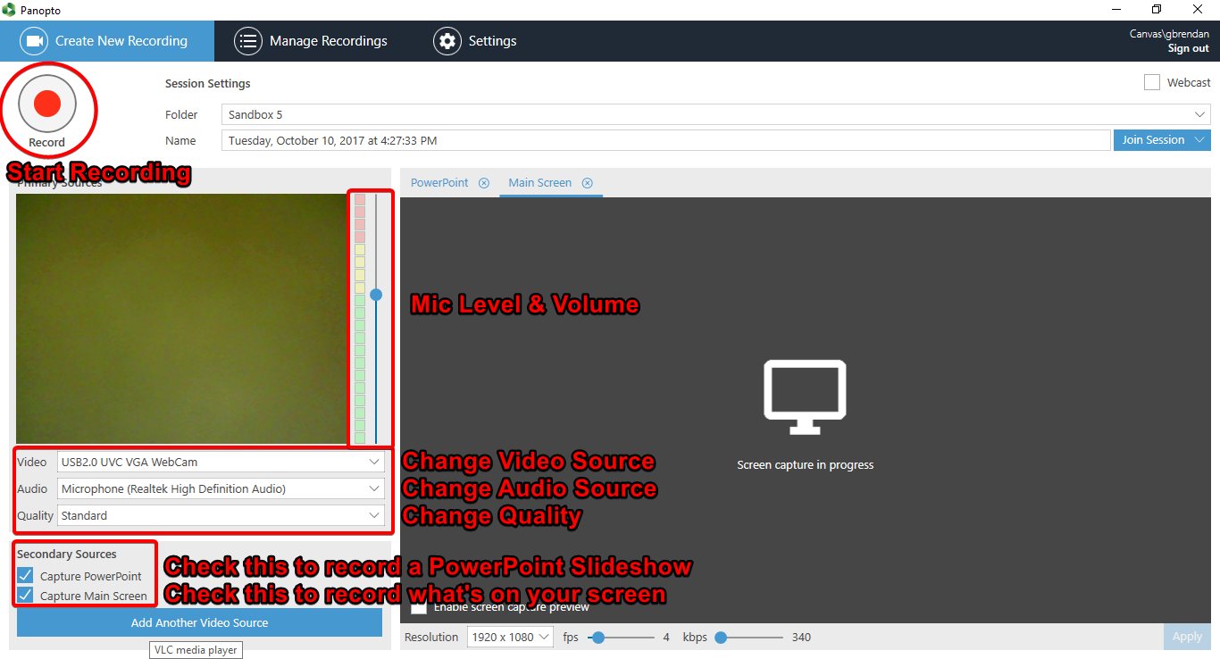
Task: Toggle Enable screen capture preview checkbox
Action: tap(418, 607)
